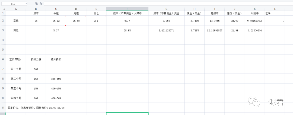Select column header A
Image resolution: width=293 pixels, height=115 pixels.
[16, 9]
